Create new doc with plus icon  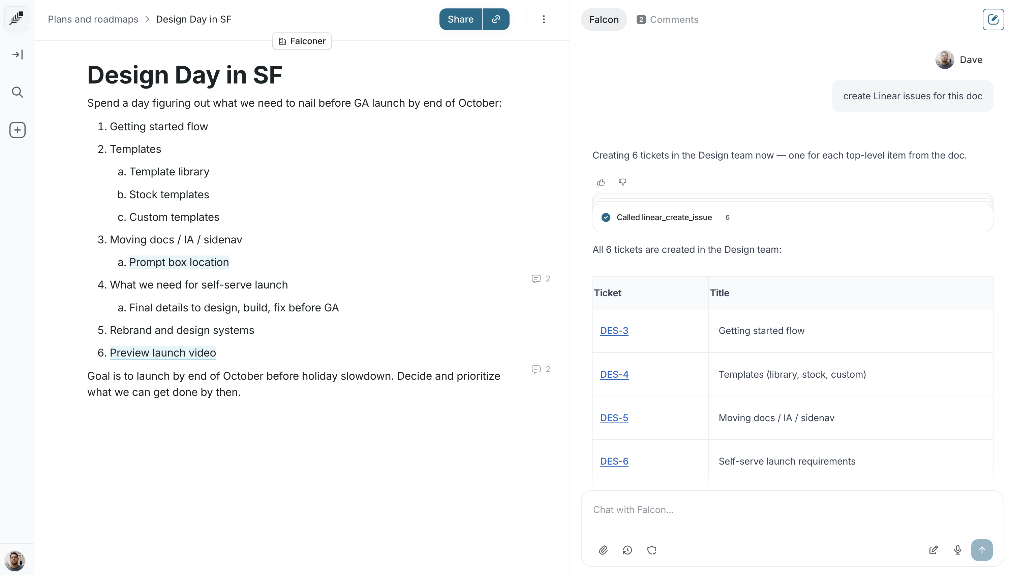pyautogui.click(x=18, y=130)
